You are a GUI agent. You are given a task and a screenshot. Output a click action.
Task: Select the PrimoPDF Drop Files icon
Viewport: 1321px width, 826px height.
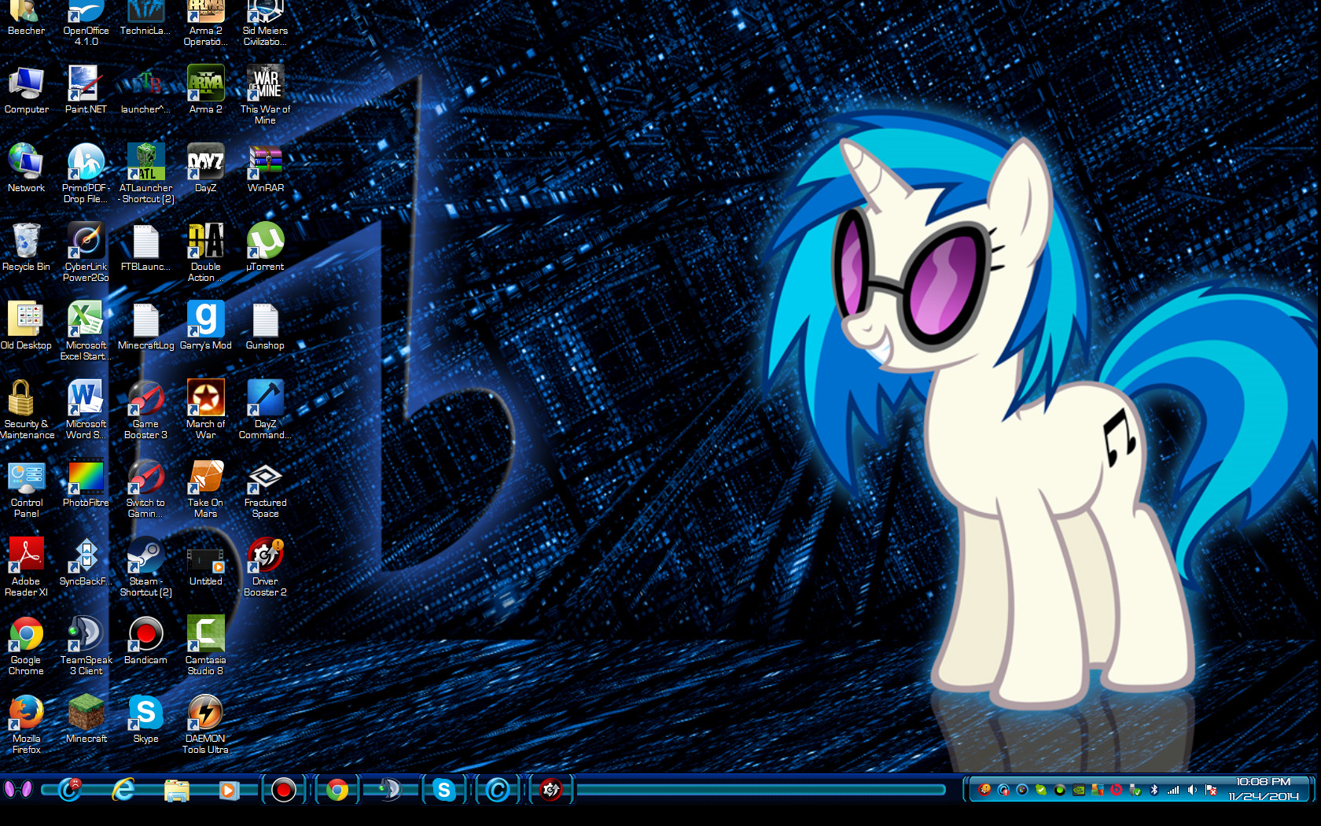coord(86,173)
